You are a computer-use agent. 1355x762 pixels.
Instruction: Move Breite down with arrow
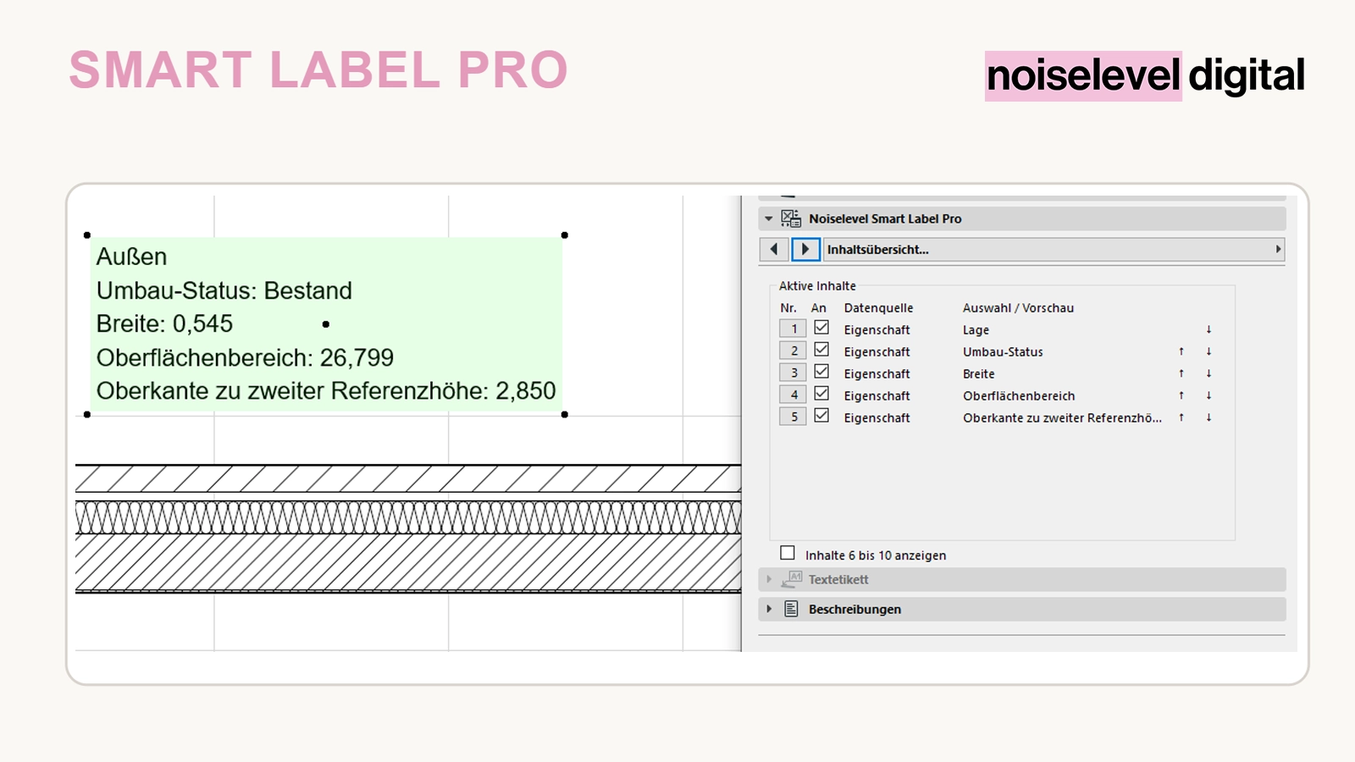1208,373
